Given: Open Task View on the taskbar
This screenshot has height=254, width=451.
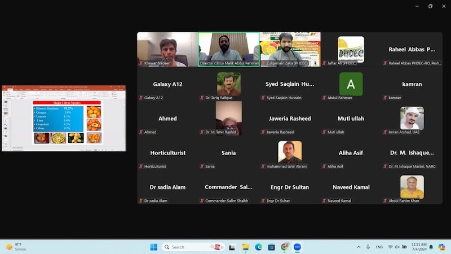Looking at the screenshot, I should point(233,247).
